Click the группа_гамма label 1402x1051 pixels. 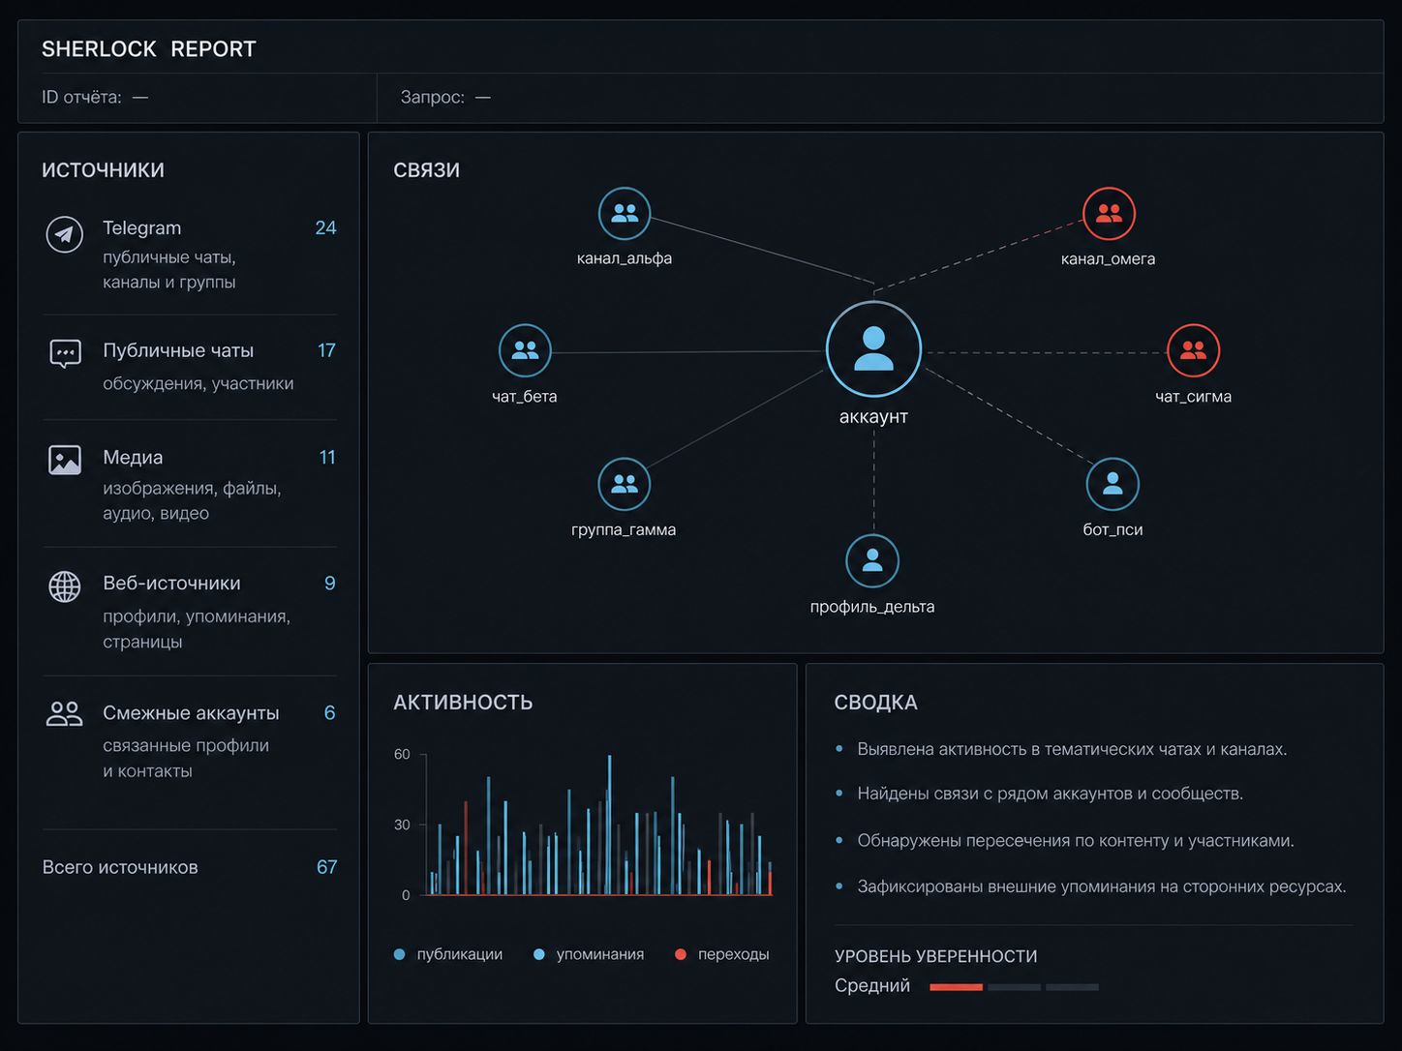pyautogui.click(x=624, y=530)
